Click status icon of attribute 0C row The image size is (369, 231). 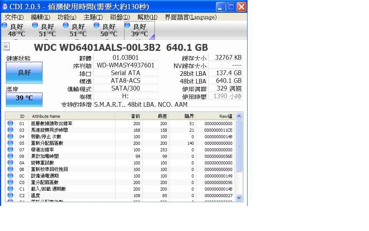10,176
